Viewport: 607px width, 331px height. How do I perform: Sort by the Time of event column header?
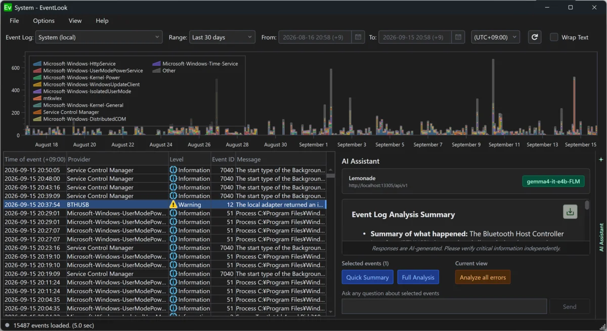pos(35,159)
